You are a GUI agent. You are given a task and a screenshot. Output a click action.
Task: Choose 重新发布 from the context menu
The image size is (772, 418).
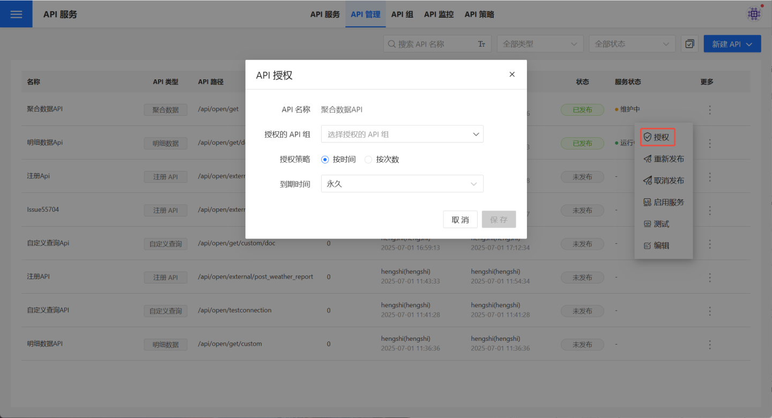tap(664, 159)
